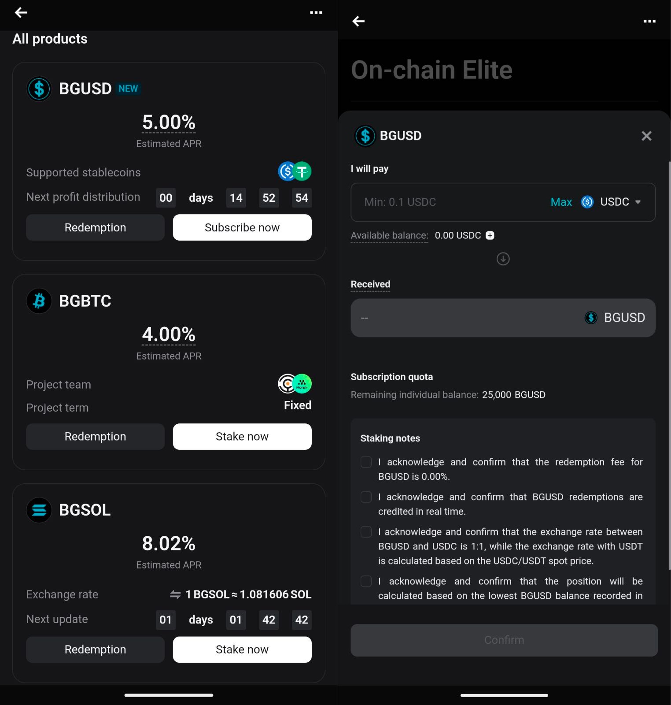Close the BGUSD subscription panel

click(646, 136)
